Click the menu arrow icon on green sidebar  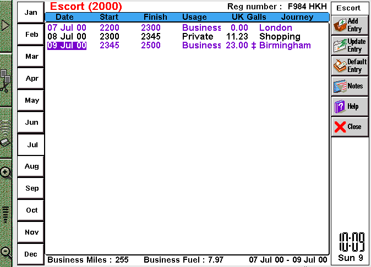(x=5, y=25)
